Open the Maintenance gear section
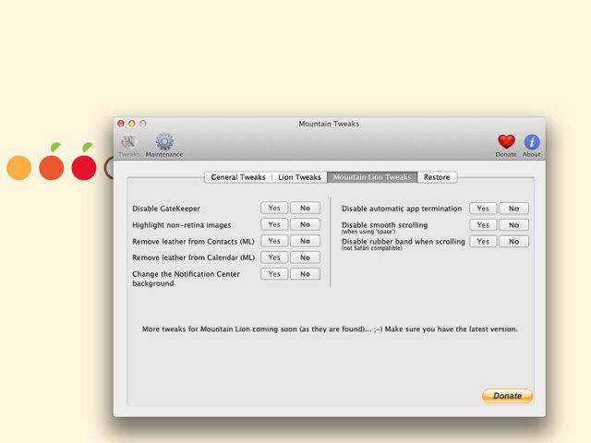 click(164, 146)
